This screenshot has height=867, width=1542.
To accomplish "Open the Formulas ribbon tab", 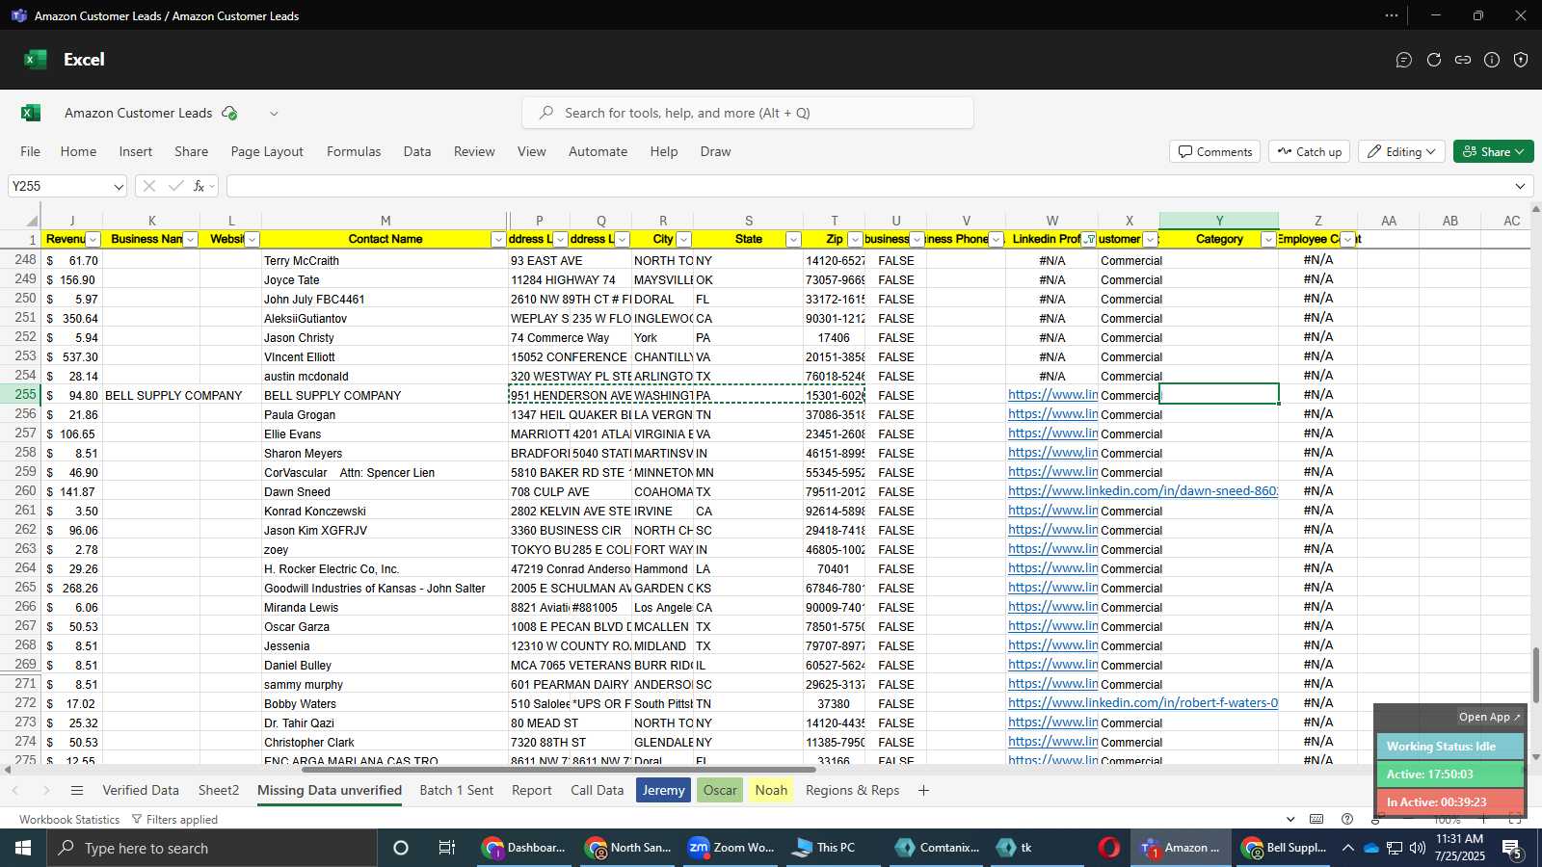I will (x=354, y=151).
